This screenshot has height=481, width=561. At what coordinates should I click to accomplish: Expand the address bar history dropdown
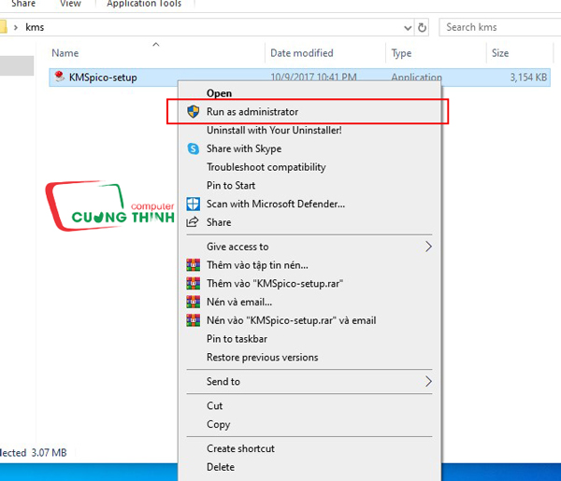408,27
